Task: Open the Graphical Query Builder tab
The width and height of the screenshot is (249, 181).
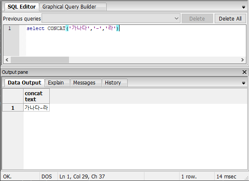Action: (73, 7)
